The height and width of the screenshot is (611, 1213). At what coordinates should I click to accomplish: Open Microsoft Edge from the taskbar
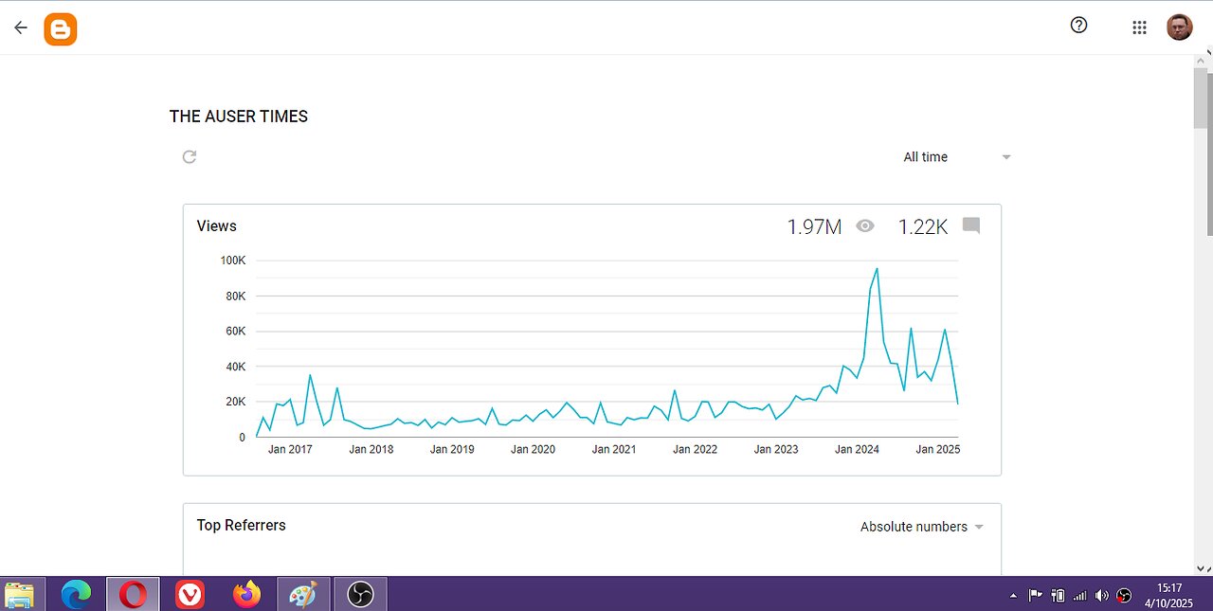76,595
